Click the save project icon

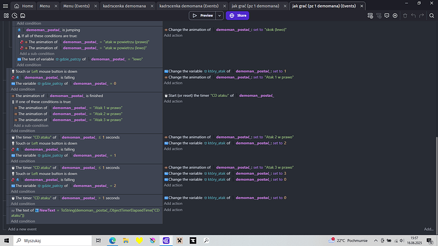pyautogui.click(x=23, y=16)
